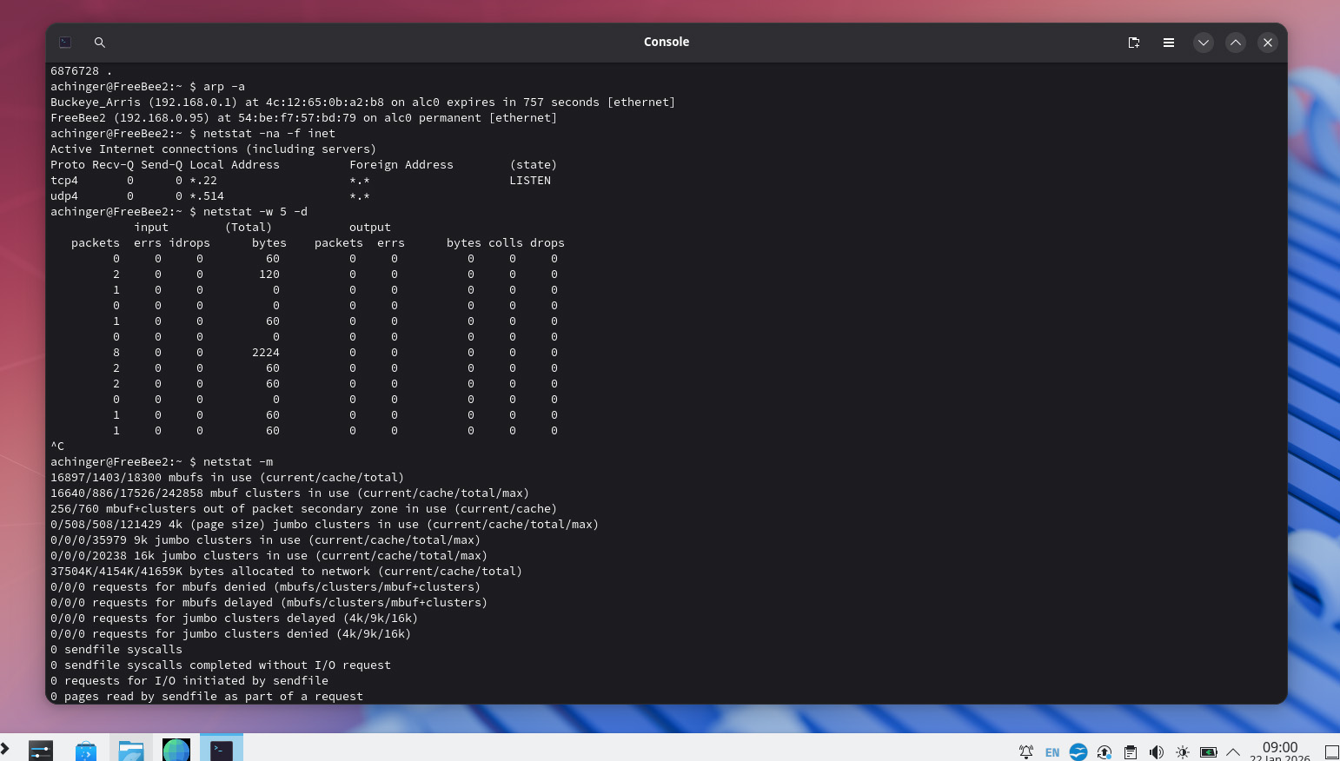Change the EN keyboard layout indicator

click(1052, 752)
